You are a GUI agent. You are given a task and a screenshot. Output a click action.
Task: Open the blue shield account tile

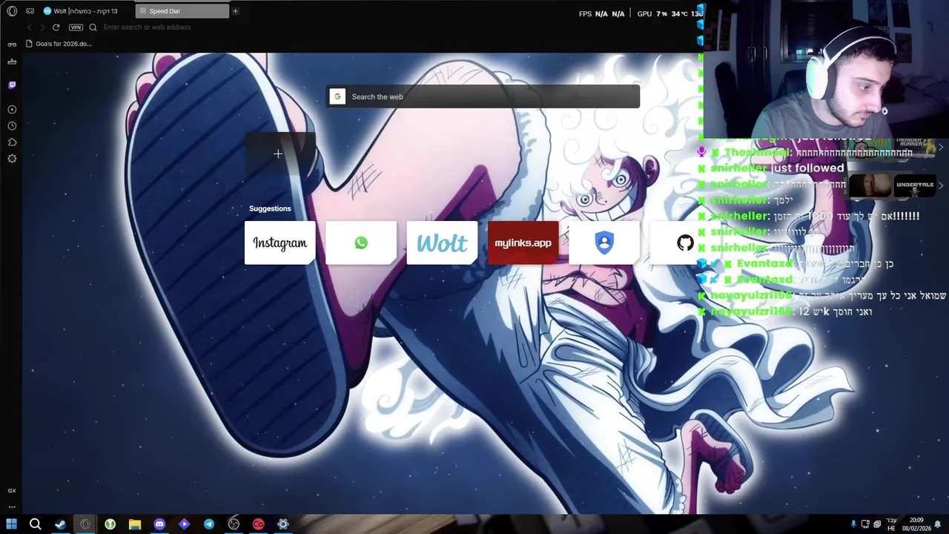(x=604, y=243)
